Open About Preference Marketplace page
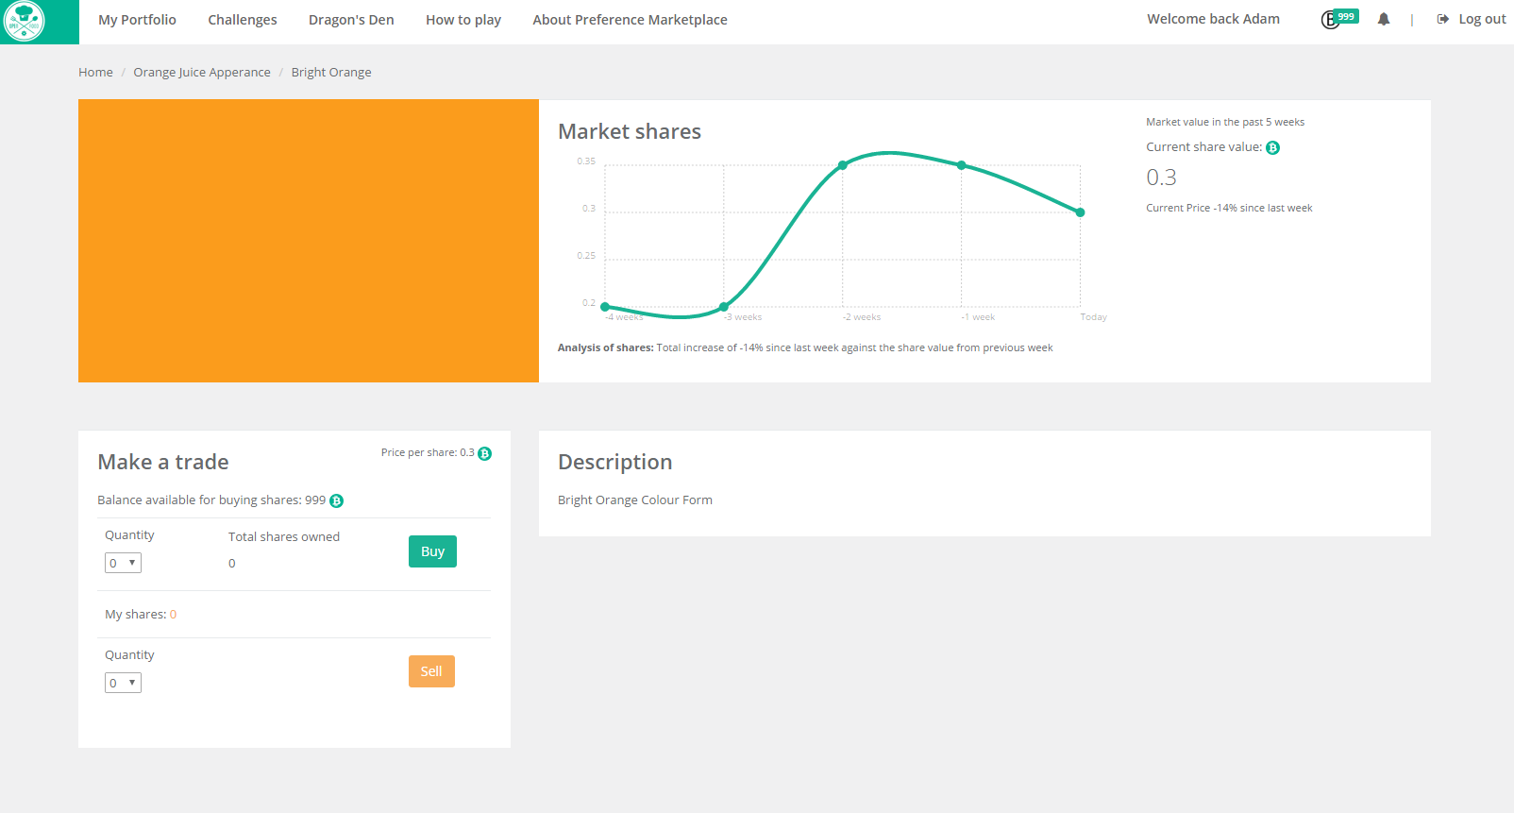This screenshot has width=1514, height=813. pos(630,20)
